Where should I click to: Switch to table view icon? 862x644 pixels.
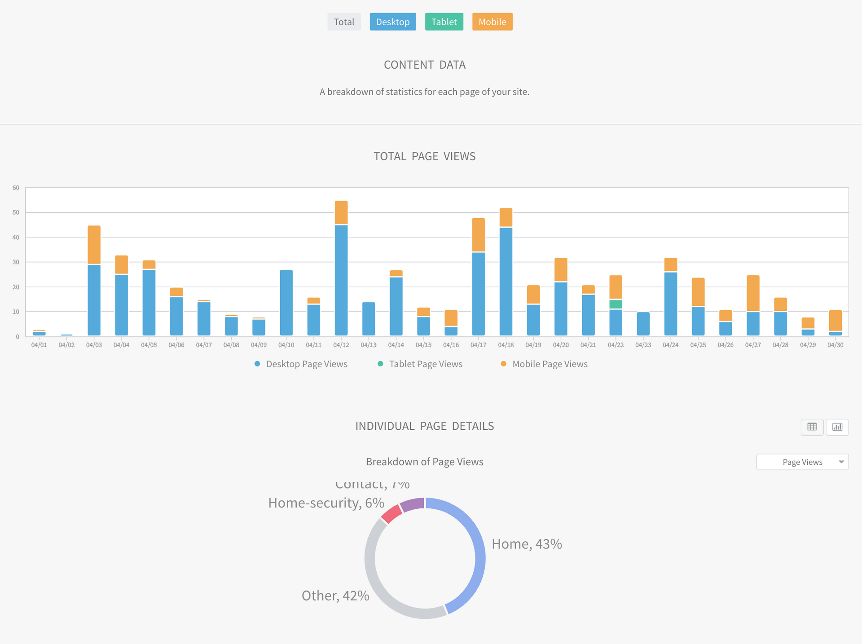812,427
